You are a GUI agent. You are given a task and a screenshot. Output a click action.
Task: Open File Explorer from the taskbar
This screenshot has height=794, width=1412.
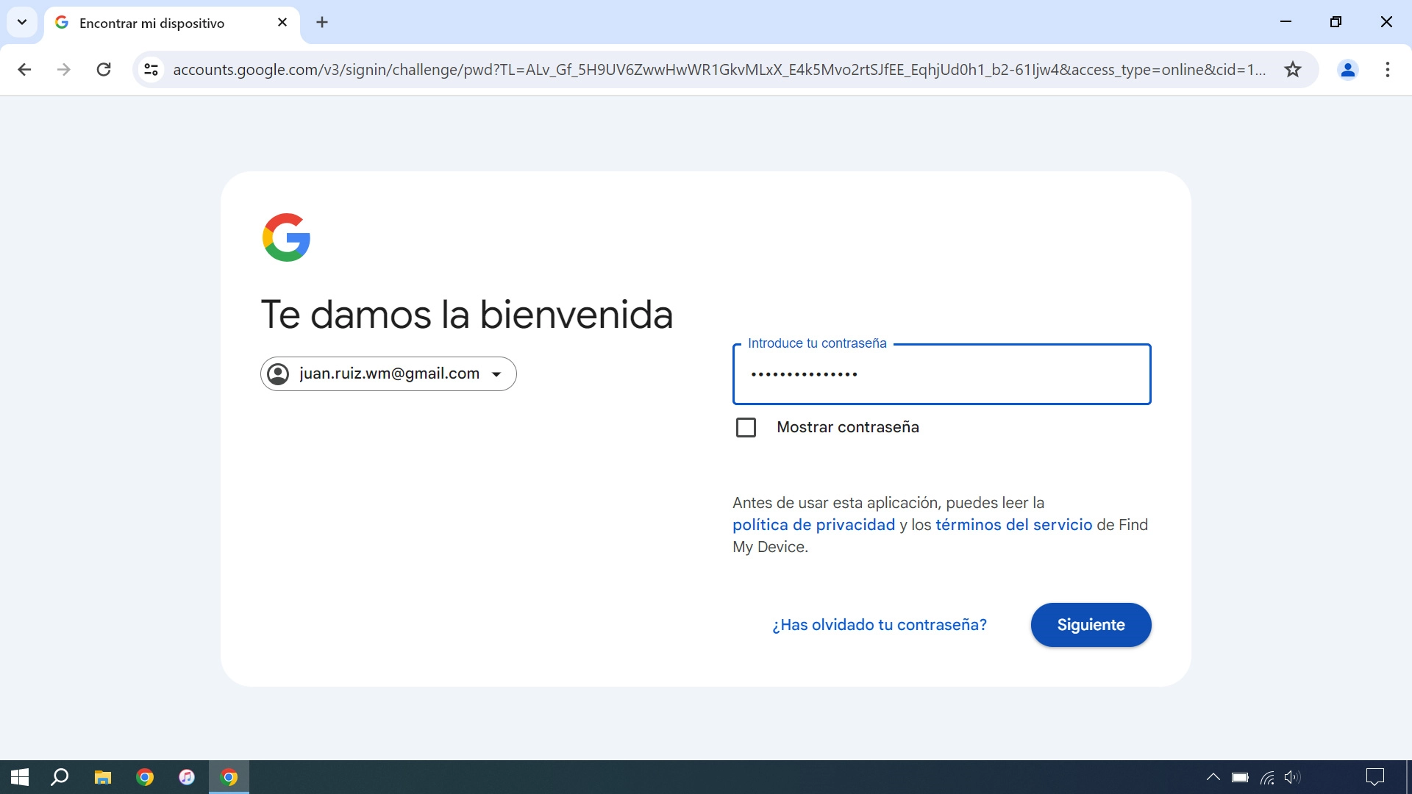(x=102, y=777)
